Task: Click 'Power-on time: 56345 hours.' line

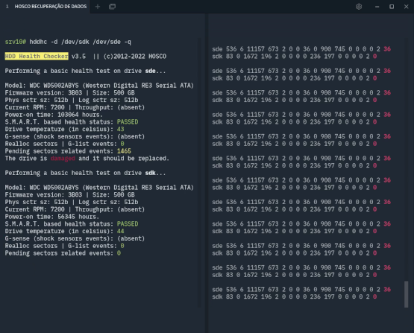Action: 52,217
